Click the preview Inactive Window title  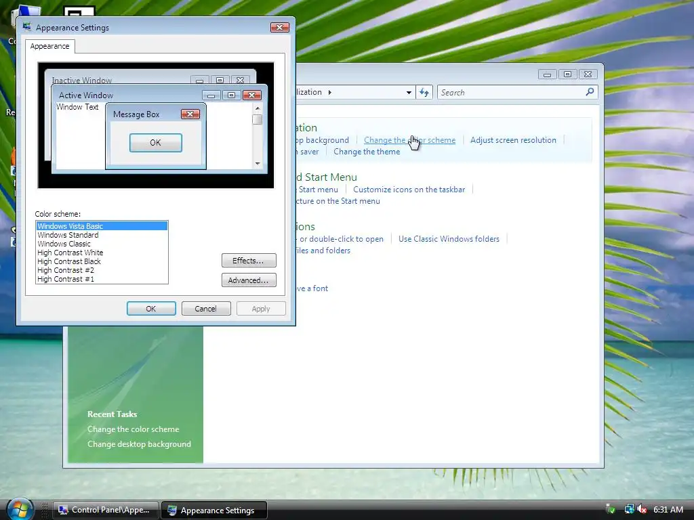pos(82,80)
